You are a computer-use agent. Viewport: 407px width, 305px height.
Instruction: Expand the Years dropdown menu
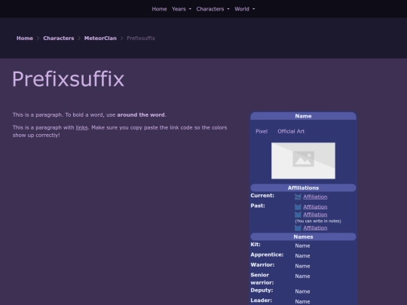point(182,9)
